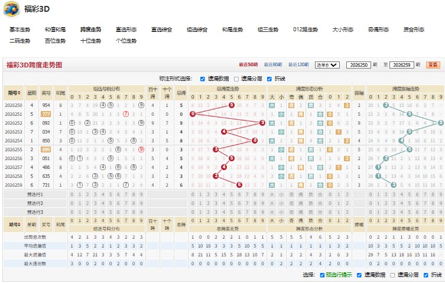Click the 福彩3D logo icon
This screenshot has height=283, width=445.
[x=11, y=9]
